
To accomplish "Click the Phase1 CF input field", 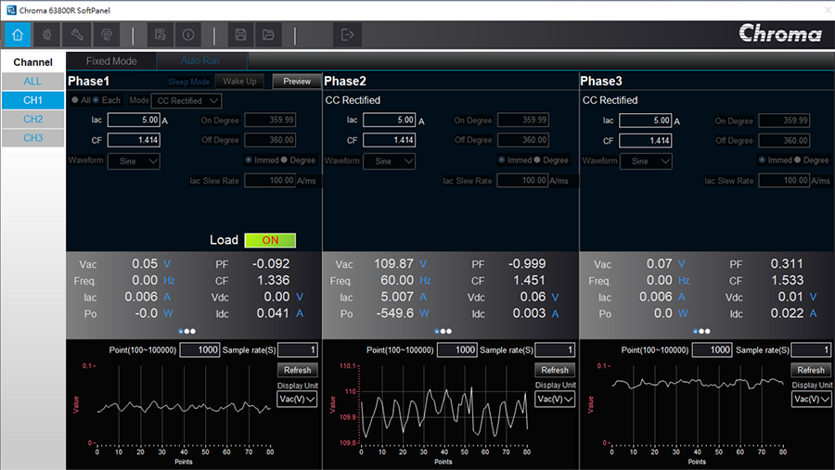I will point(134,140).
